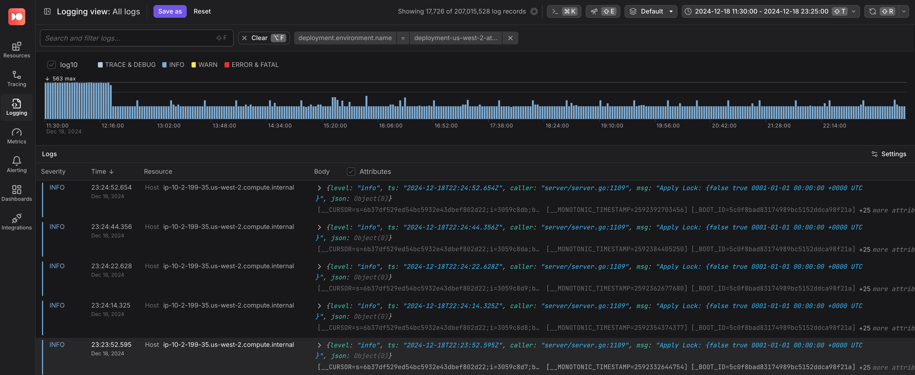
Task: Open the time range picker
Action: 770,11
